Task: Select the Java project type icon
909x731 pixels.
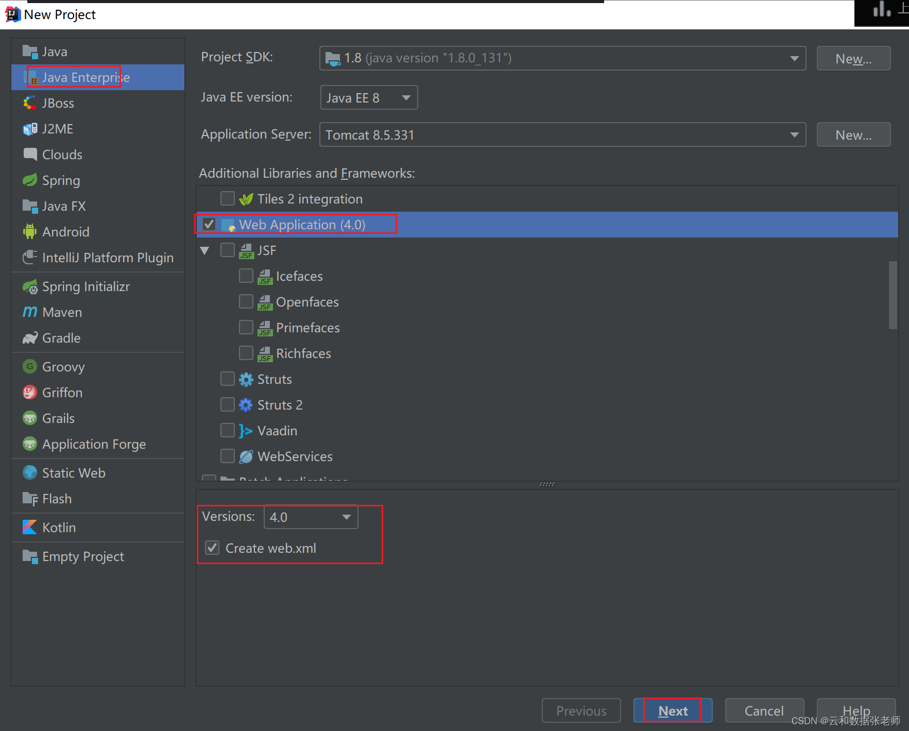Action: point(30,52)
